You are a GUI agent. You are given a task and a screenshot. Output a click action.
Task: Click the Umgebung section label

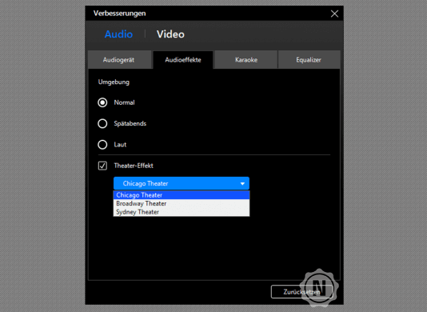114,82
